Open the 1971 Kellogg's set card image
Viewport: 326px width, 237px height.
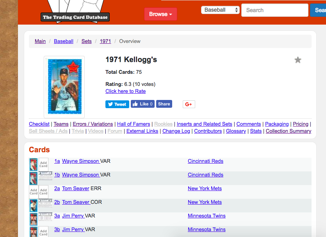point(64,87)
